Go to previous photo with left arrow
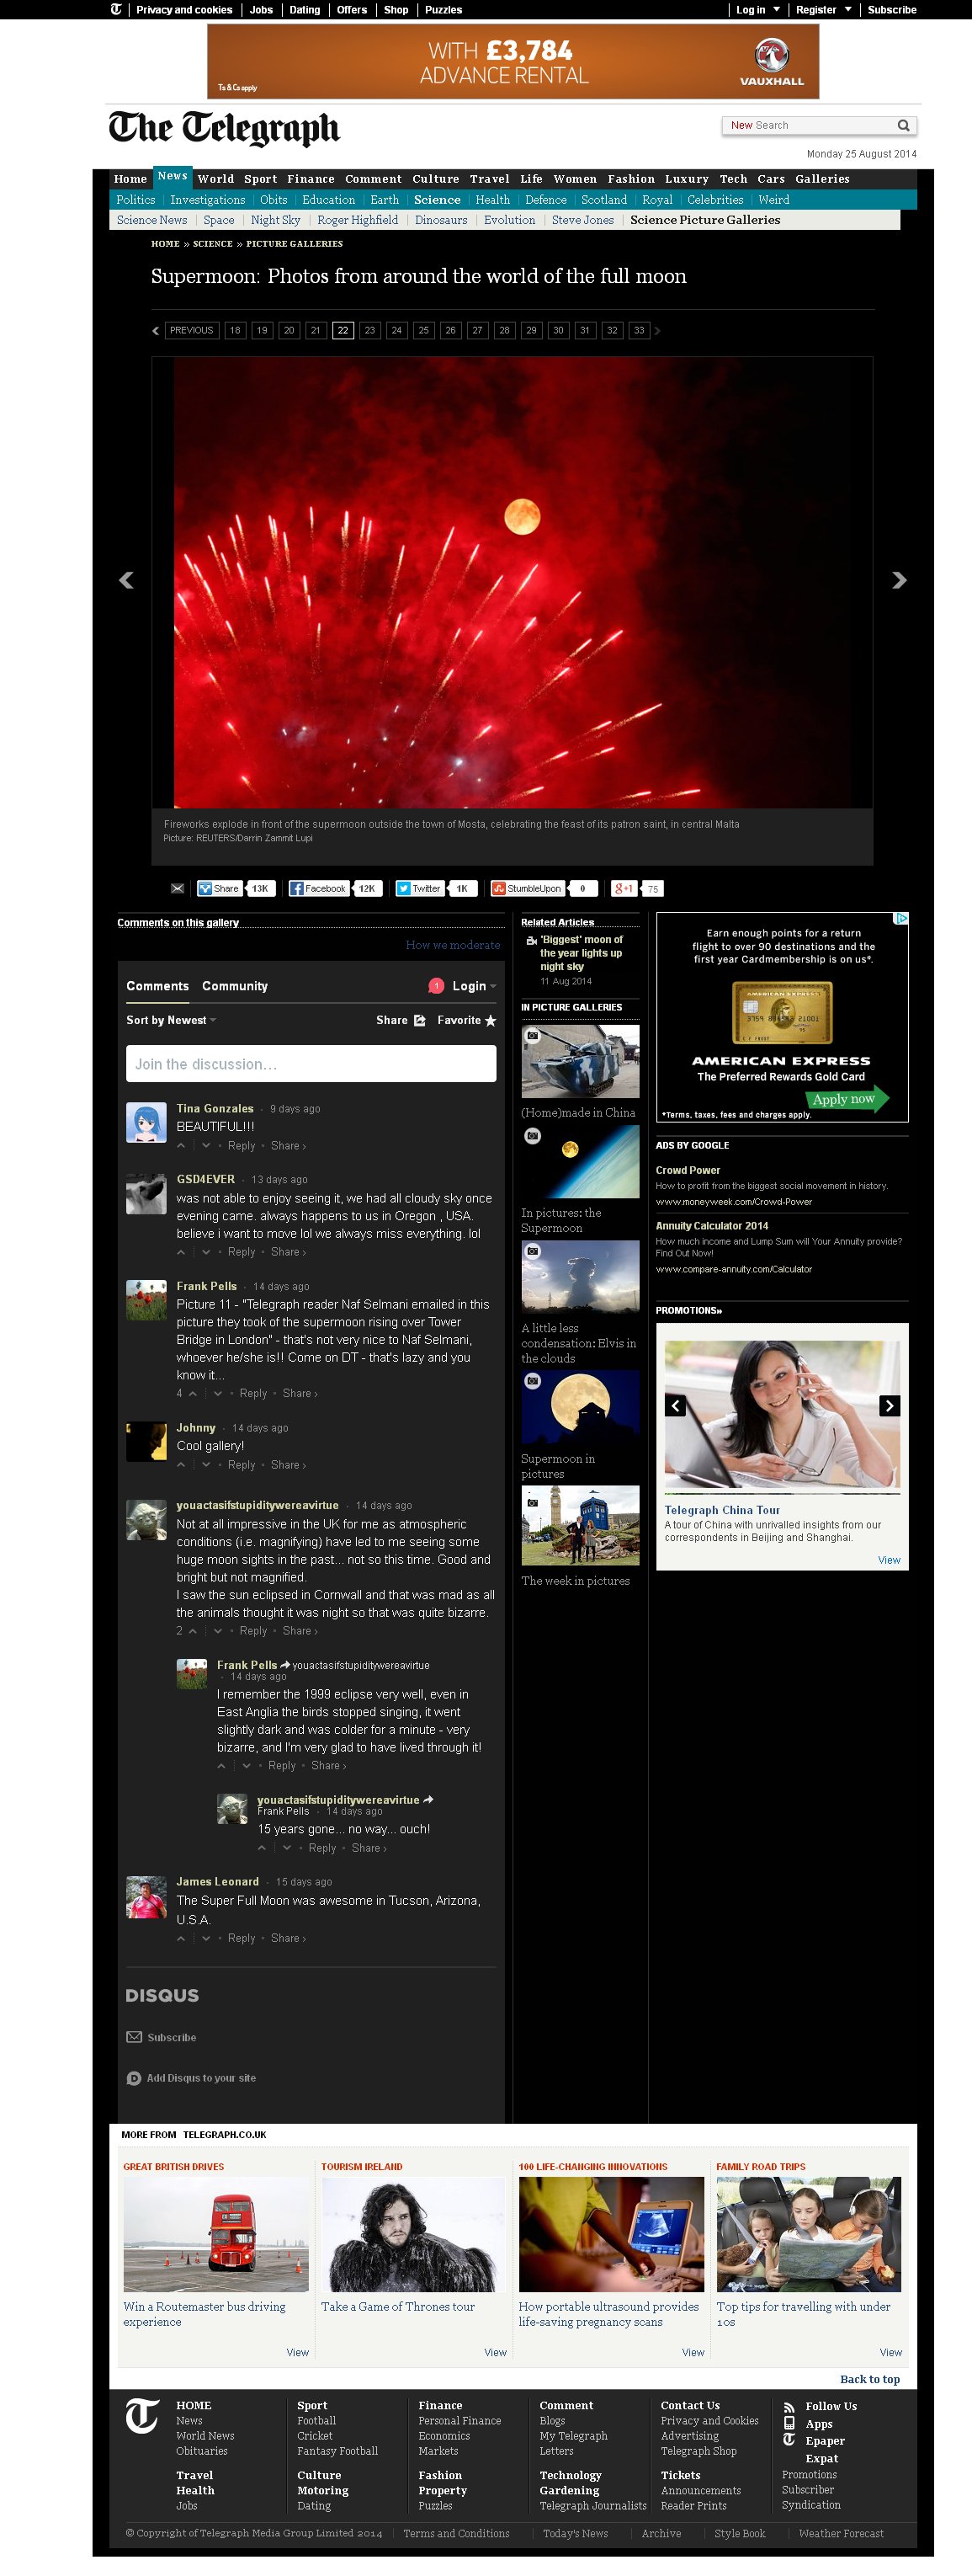 tap(127, 580)
